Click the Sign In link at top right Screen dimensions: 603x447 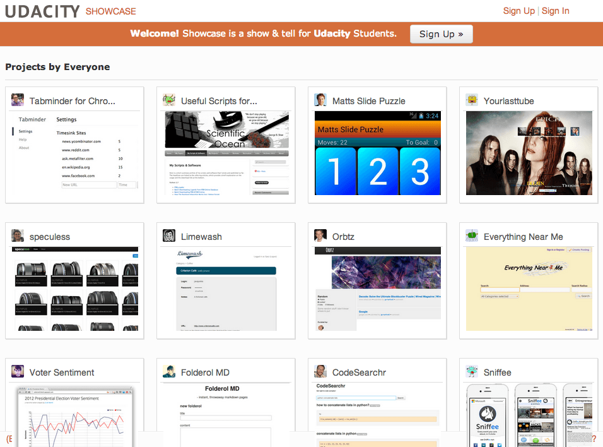tap(555, 11)
